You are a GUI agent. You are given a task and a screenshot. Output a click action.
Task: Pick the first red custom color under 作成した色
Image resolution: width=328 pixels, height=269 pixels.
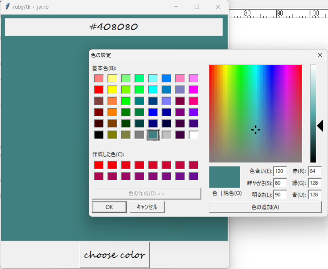pyautogui.click(x=99, y=165)
